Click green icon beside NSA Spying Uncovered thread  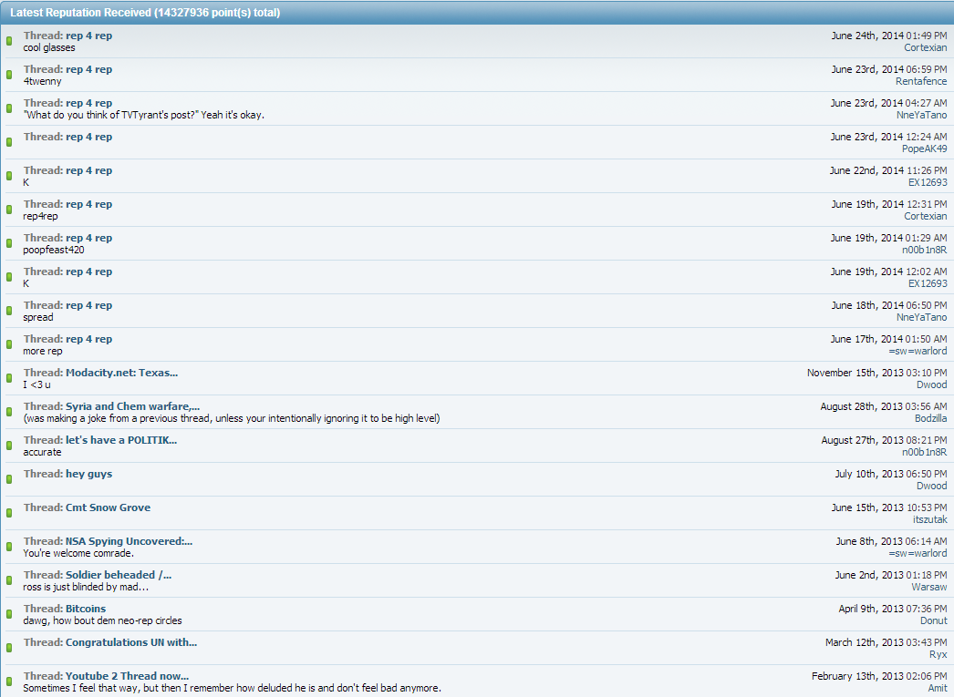9,547
